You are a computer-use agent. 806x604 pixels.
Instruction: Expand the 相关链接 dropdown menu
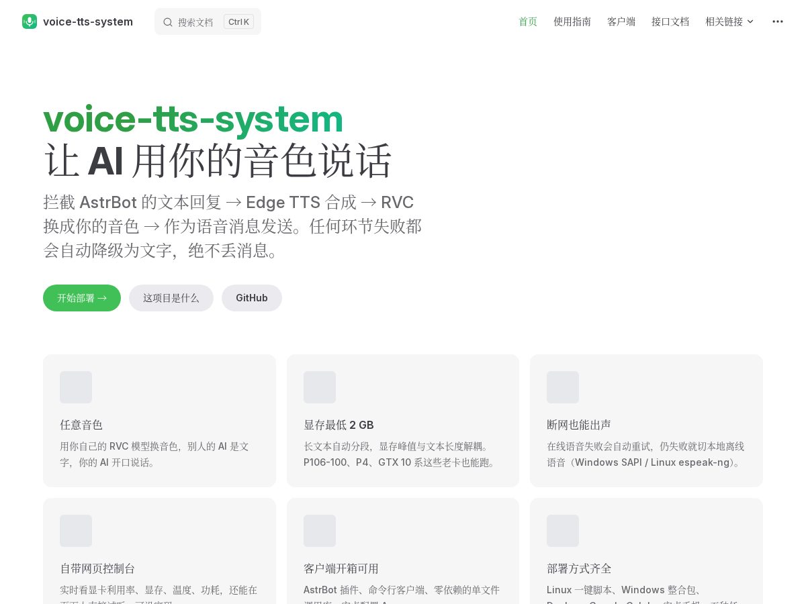[x=729, y=21]
